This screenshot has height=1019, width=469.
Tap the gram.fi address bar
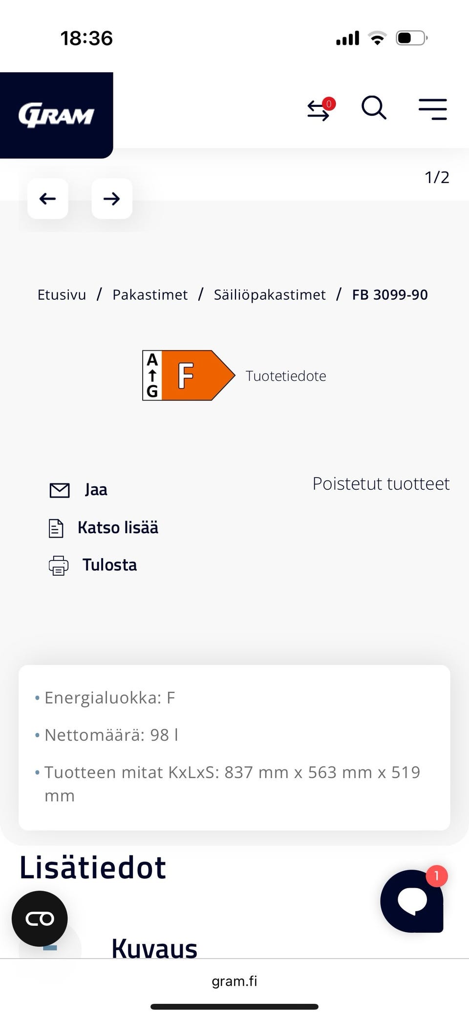[234, 981]
